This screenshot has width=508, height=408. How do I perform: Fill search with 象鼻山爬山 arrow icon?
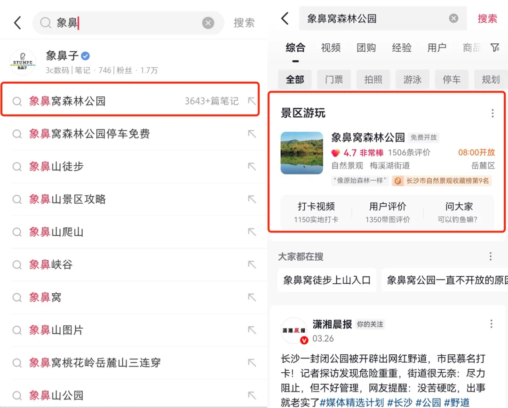point(252,232)
